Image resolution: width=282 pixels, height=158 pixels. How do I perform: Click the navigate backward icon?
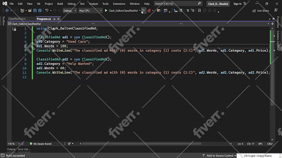[x=7, y=11]
